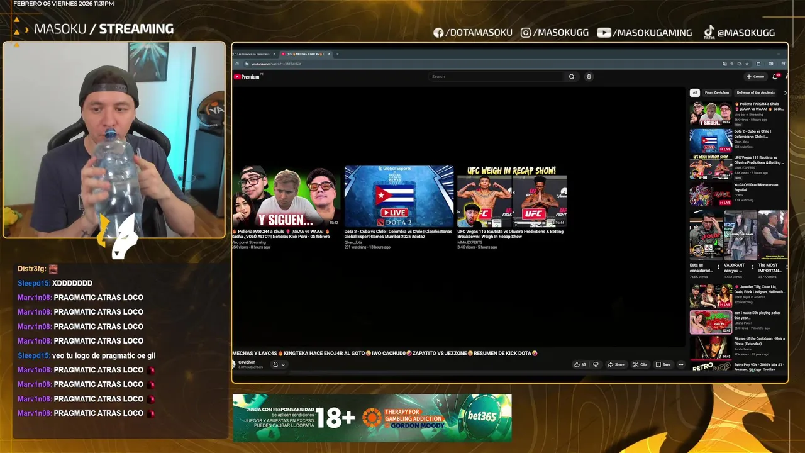Open browser extensions puzzle icon
The image size is (805, 453).
[x=759, y=64]
